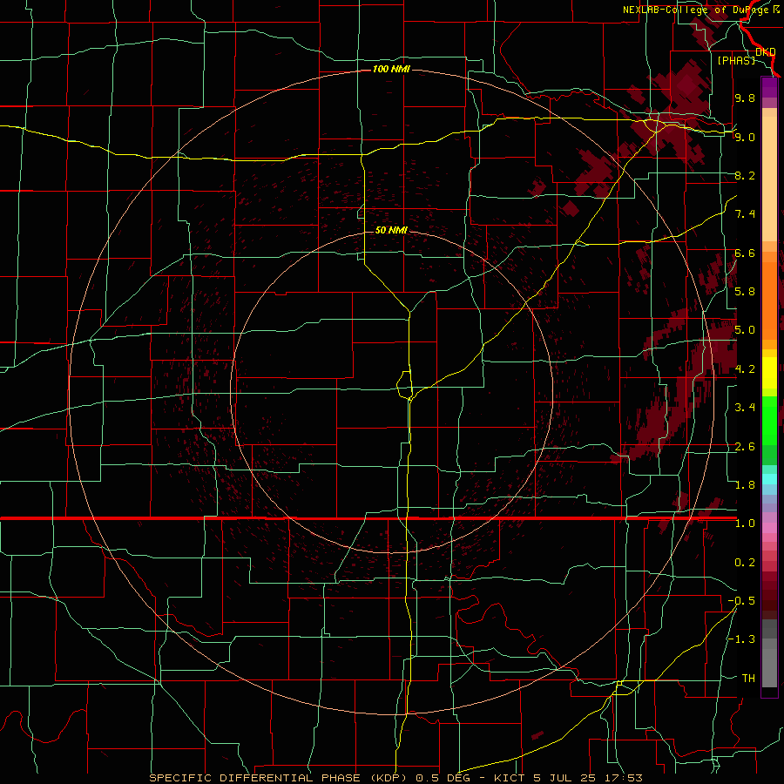The image size is (784, 784).
Task: Select the "8.2" value on the scale
Action: tap(745, 175)
